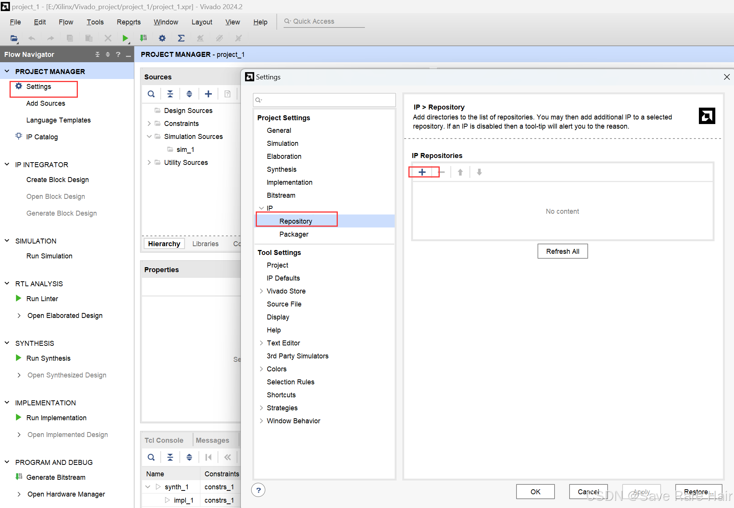
Task: Click the Refresh All button
Action: coord(562,252)
